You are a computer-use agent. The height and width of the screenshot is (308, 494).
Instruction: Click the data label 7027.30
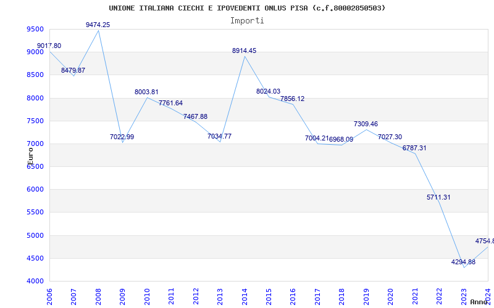click(390, 137)
